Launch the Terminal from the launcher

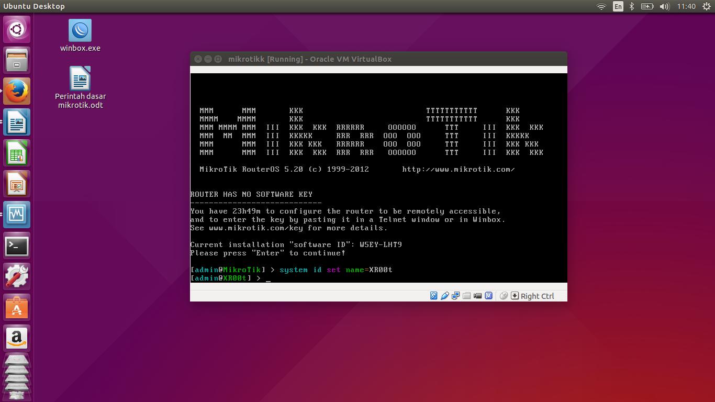click(x=17, y=245)
